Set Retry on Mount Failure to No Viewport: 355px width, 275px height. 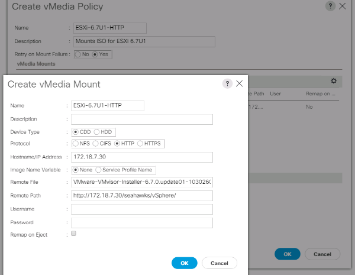[78, 54]
